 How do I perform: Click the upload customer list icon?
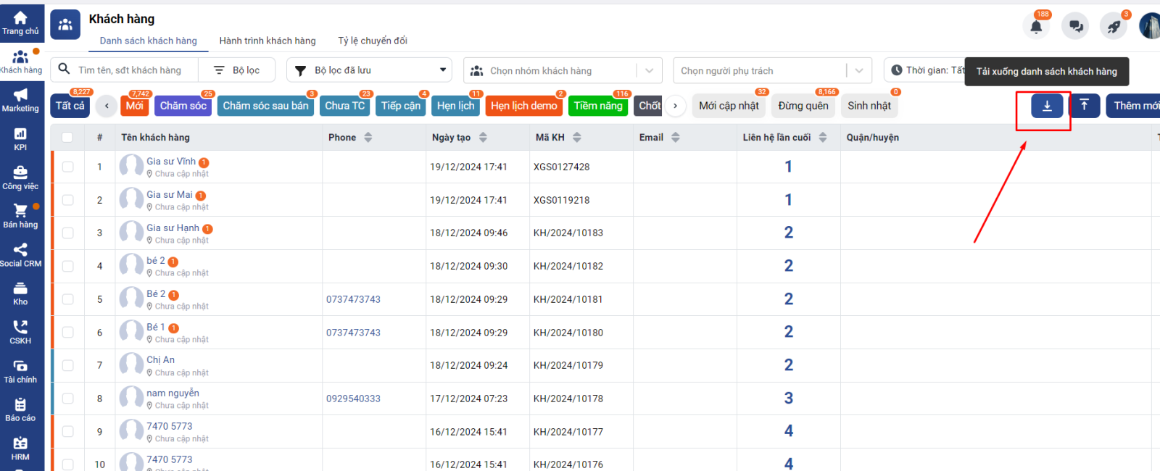coord(1084,106)
